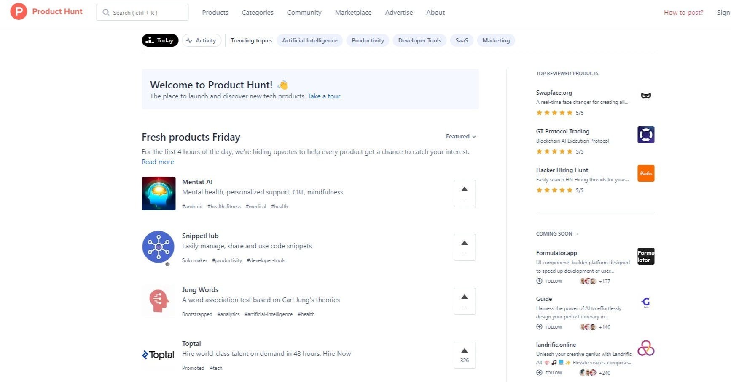
Task: Click the Hacker Hiring Hunt orange icon
Action: coord(645,173)
